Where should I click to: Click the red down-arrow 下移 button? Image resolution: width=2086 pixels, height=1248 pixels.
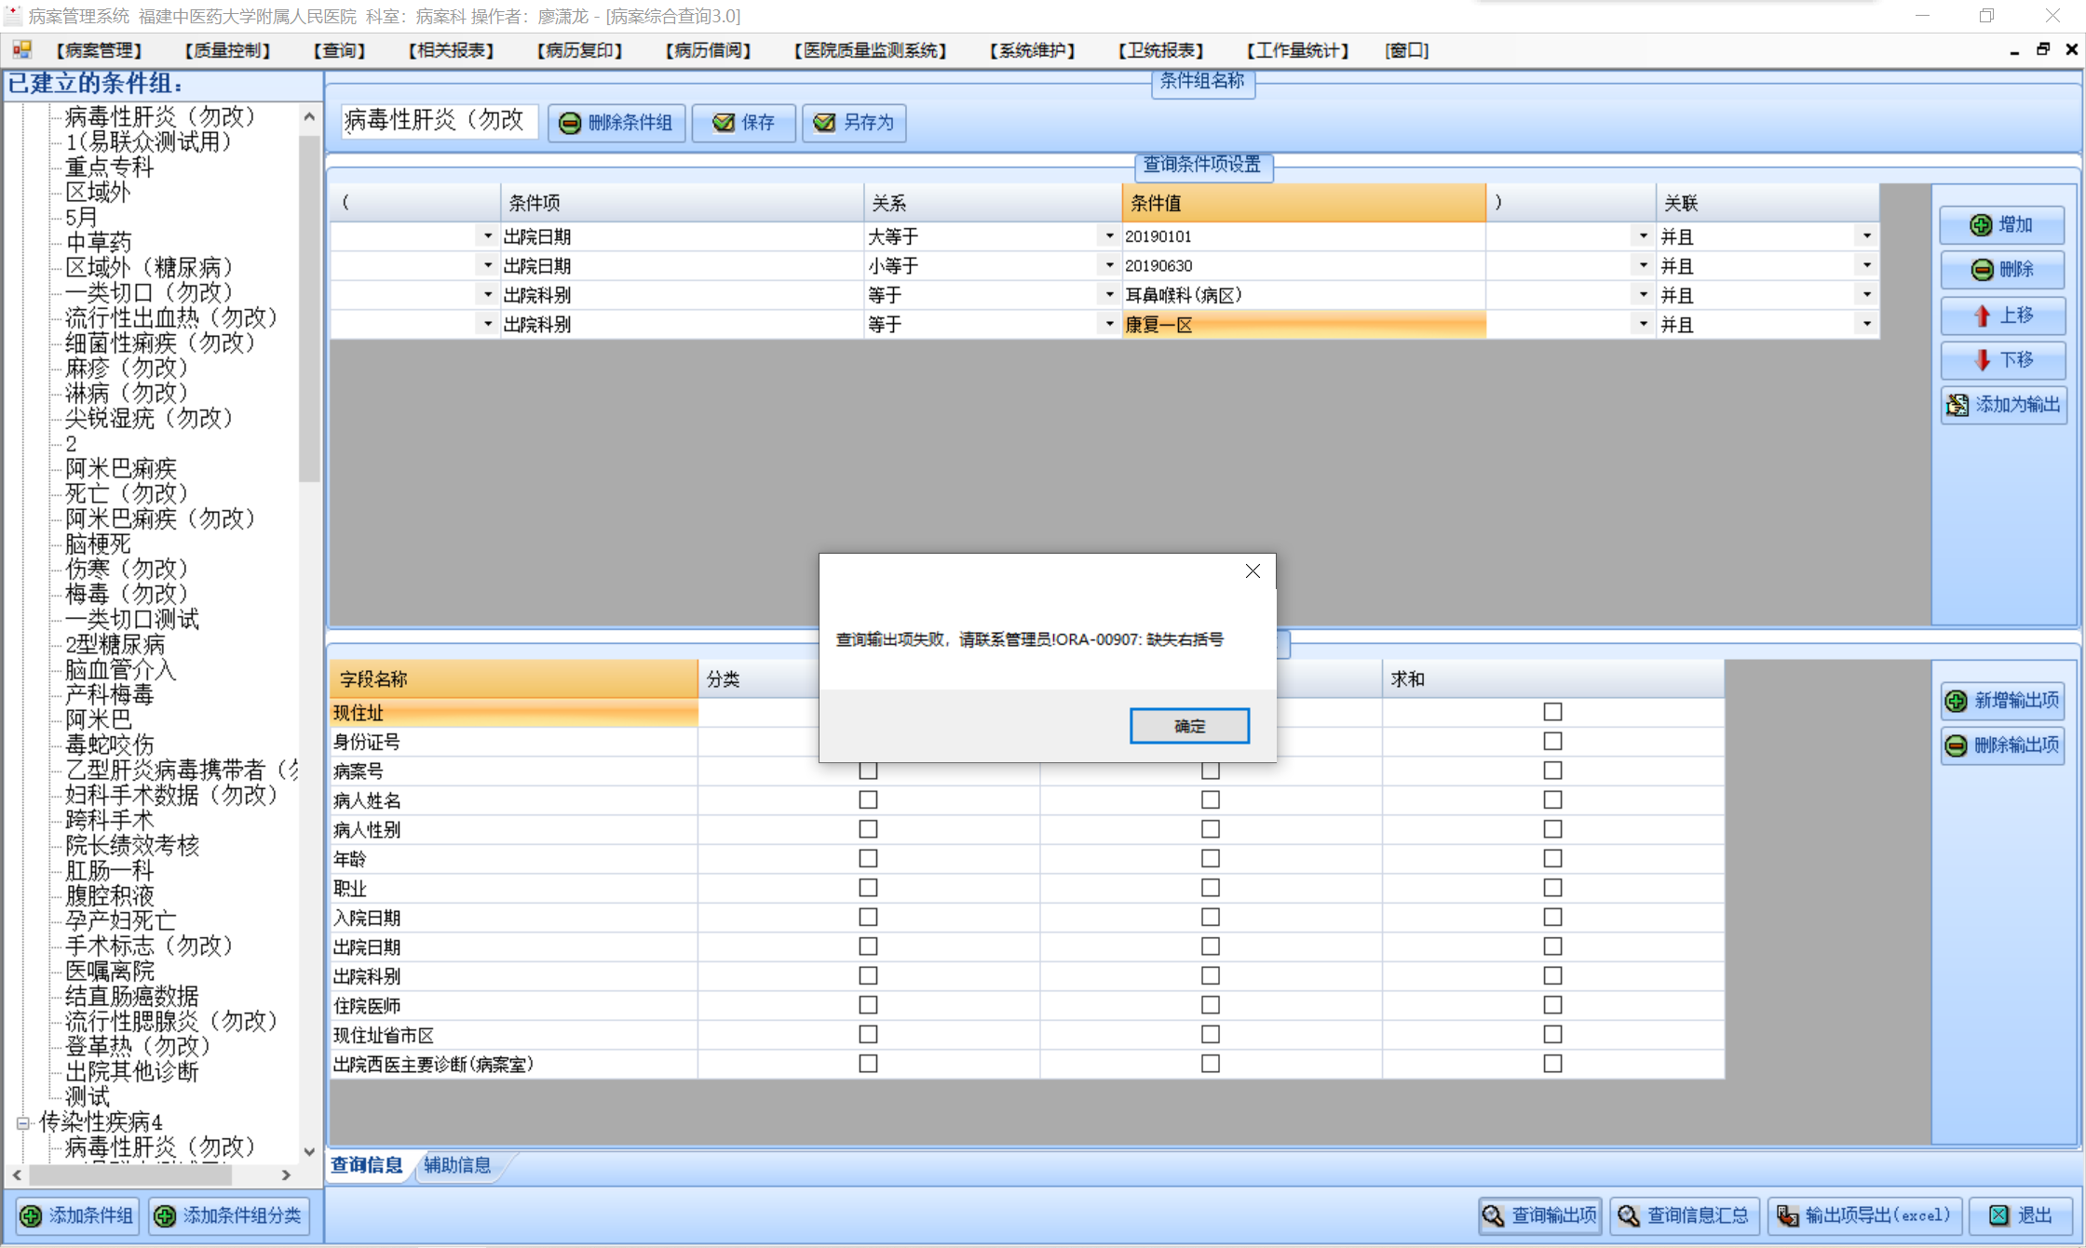pyautogui.click(x=2001, y=360)
